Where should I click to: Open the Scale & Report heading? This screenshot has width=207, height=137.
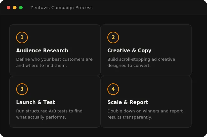[x=128, y=102]
